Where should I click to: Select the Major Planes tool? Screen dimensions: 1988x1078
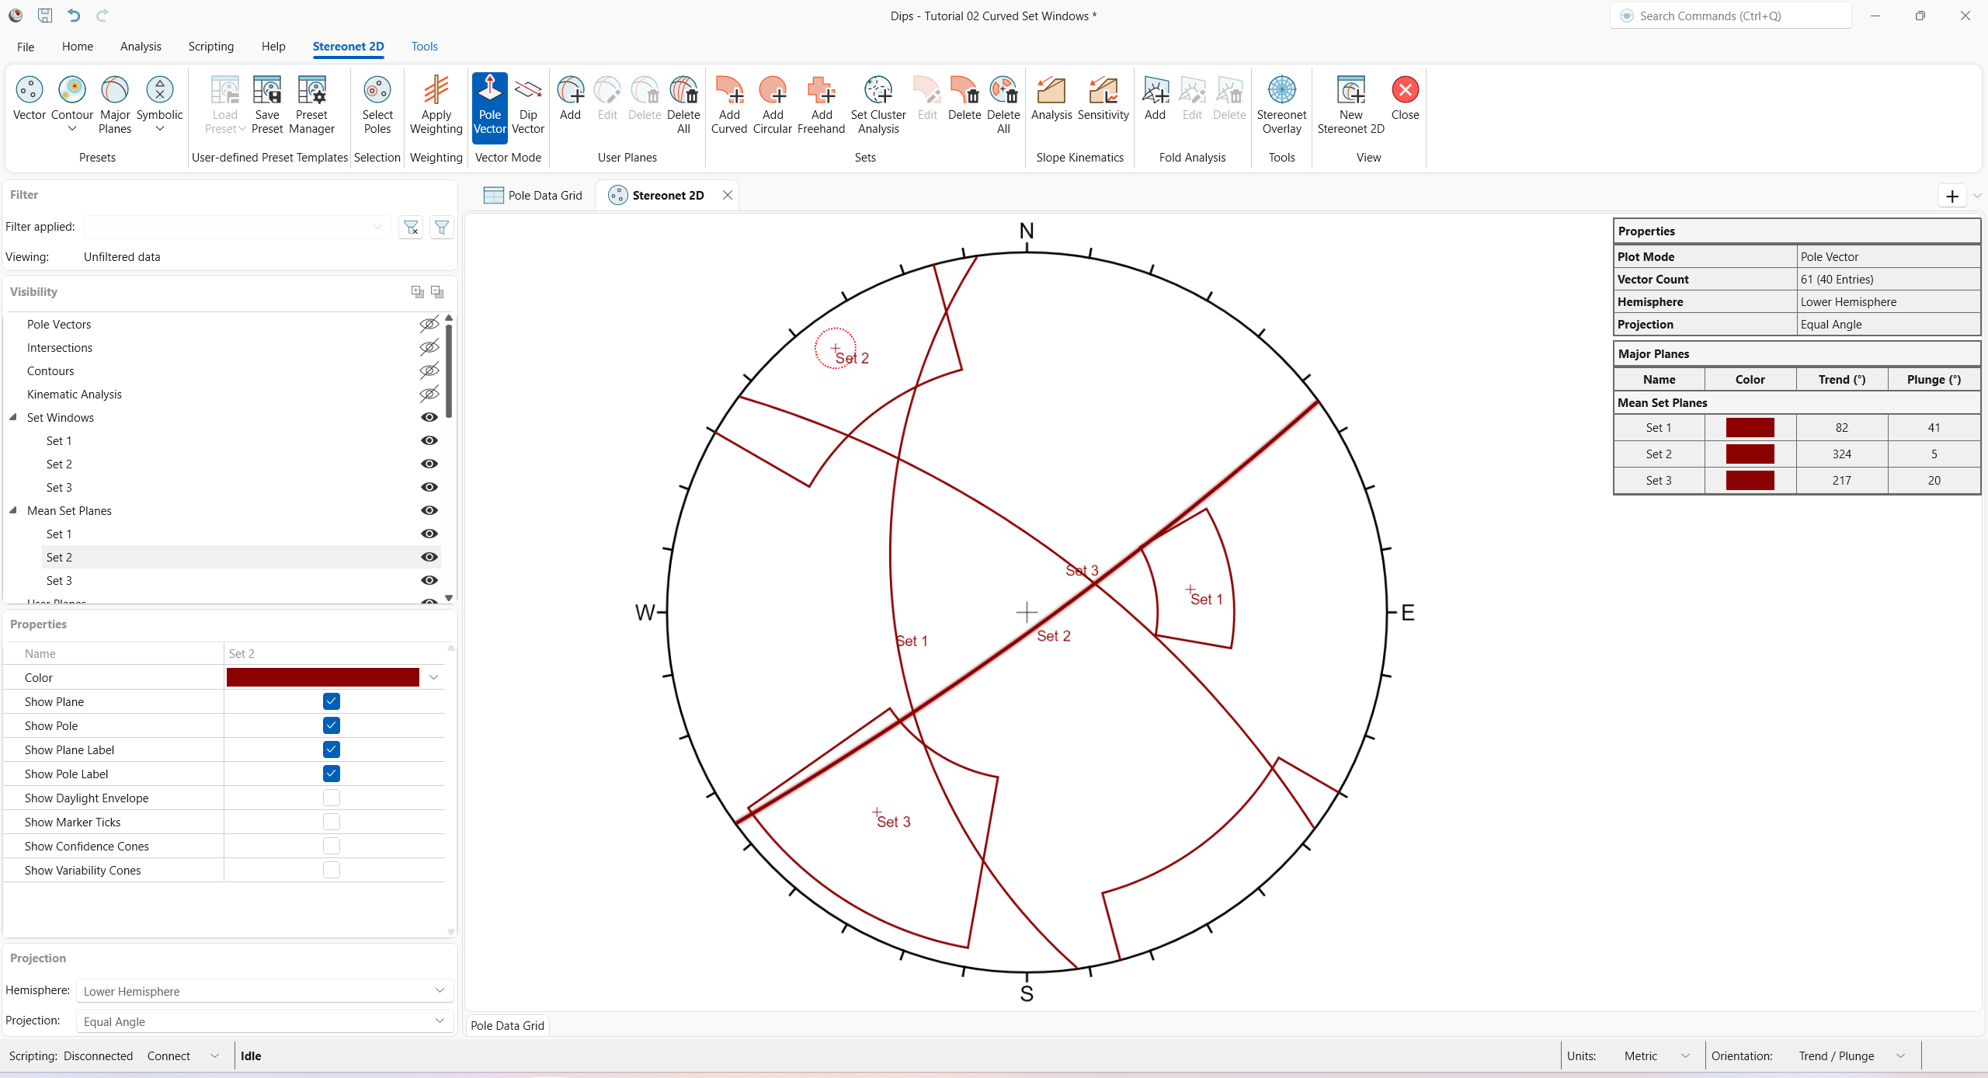114,105
